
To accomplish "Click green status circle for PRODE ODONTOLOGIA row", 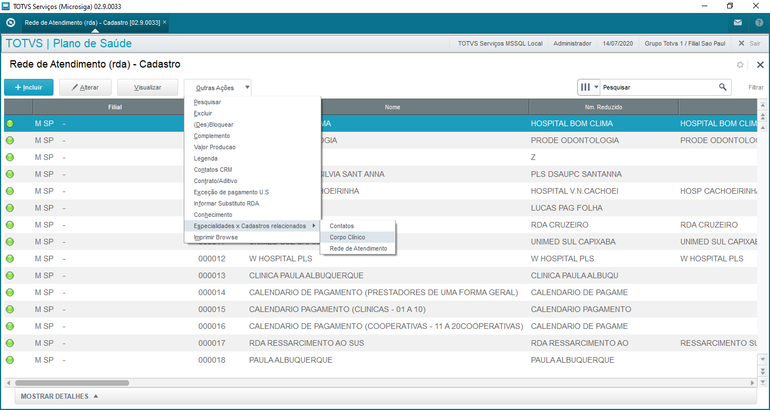I will 10,140.
